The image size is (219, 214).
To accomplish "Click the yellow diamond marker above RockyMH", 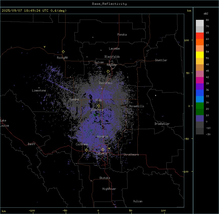I will pos(63,52).
